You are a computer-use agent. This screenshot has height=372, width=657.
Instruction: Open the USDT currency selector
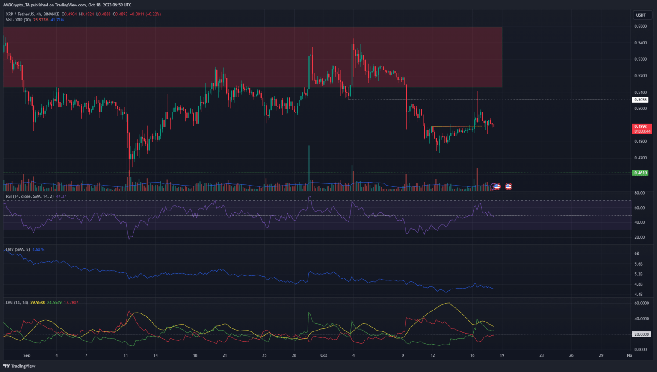point(641,15)
